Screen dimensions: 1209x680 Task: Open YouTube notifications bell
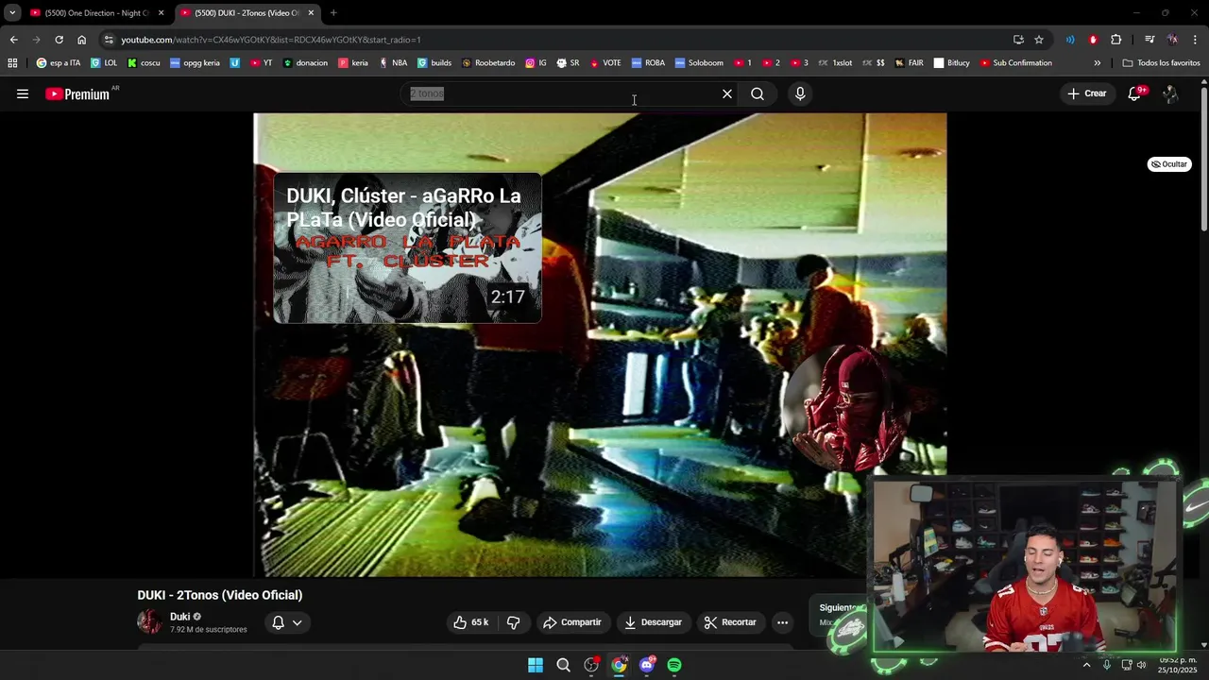click(x=1135, y=93)
